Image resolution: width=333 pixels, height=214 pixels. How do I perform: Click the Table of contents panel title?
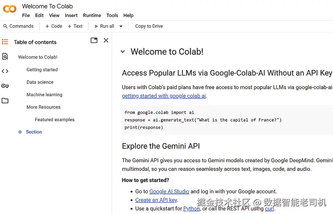click(x=35, y=42)
